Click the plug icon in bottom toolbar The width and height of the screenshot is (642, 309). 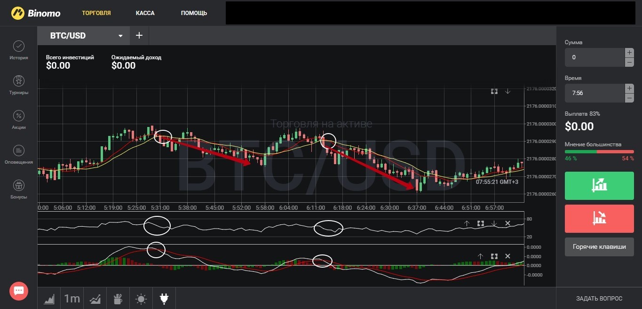(164, 298)
